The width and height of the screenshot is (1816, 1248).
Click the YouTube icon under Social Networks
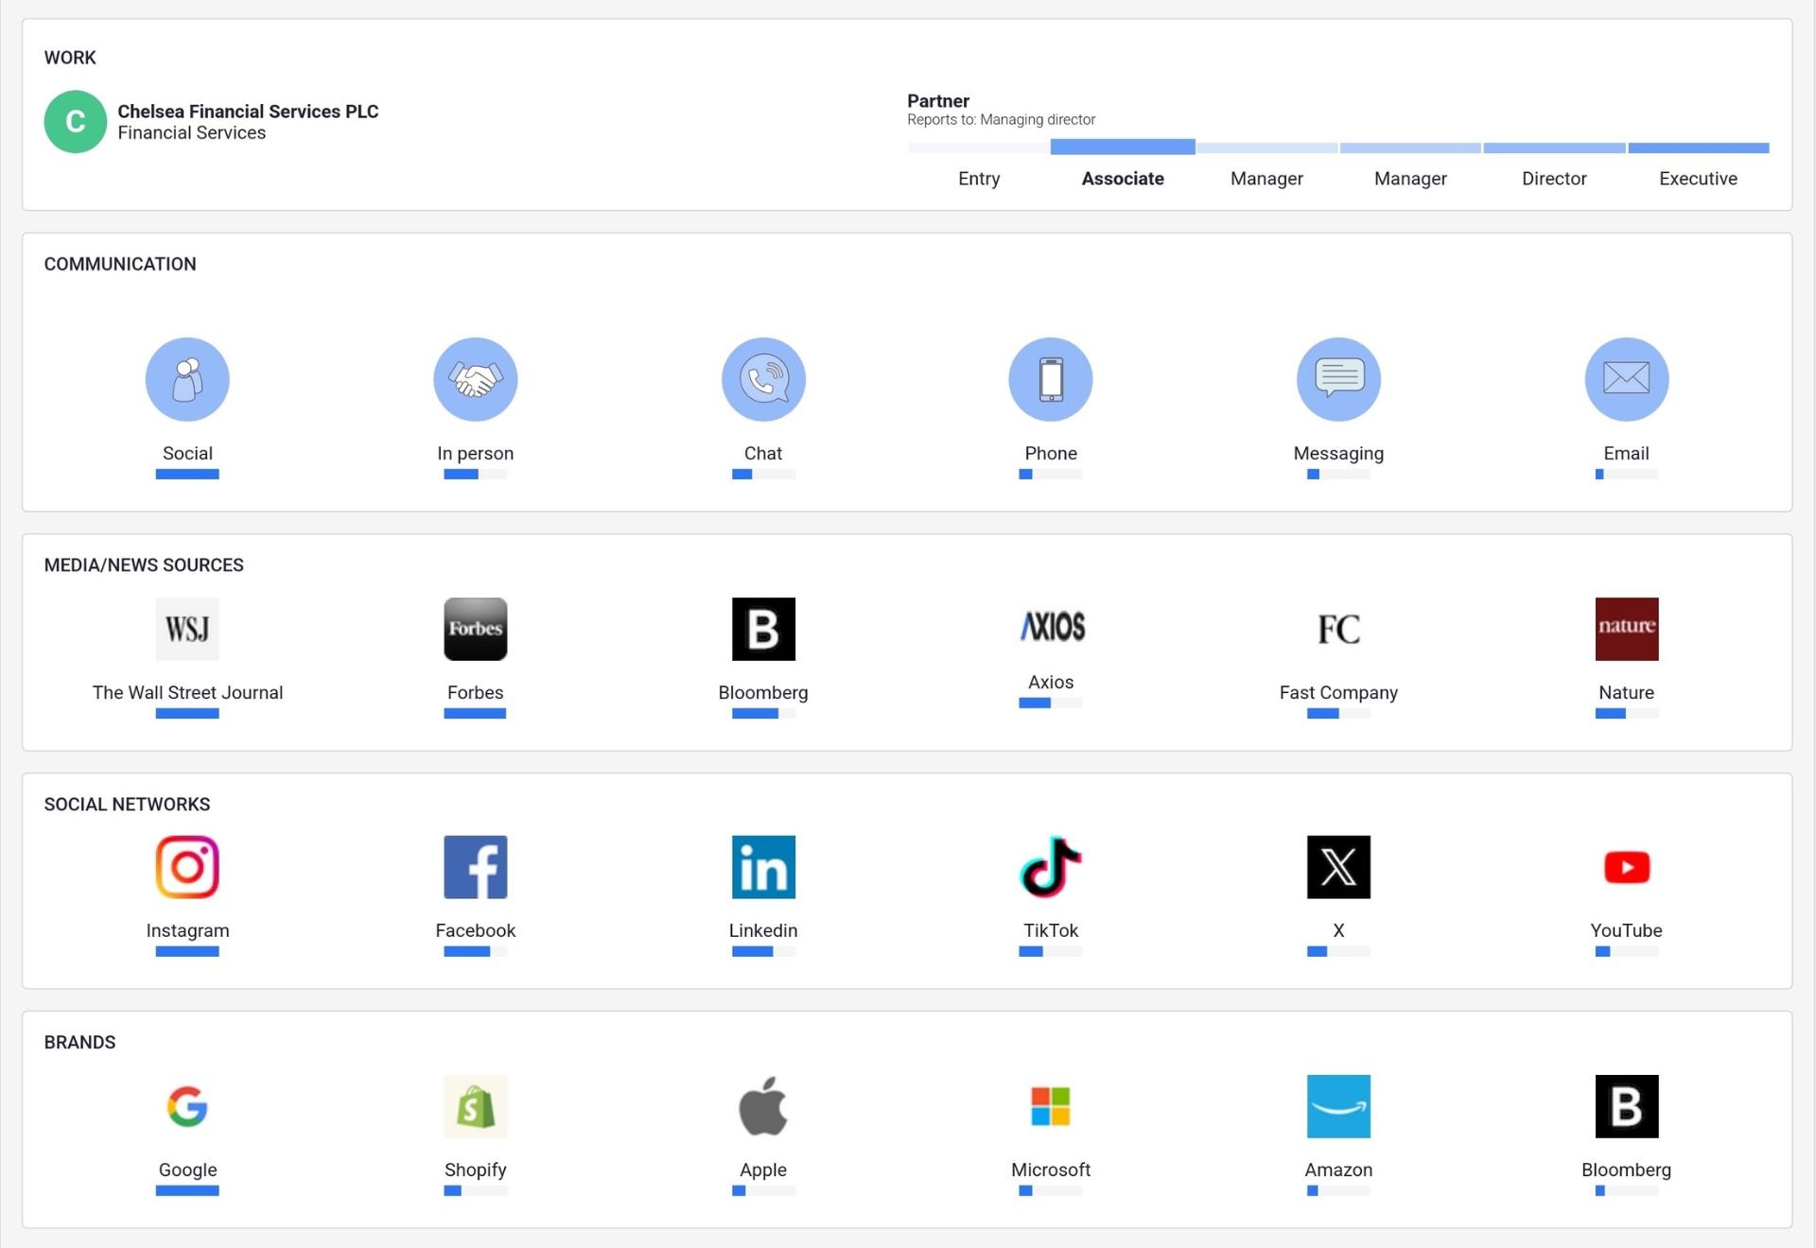click(x=1625, y=867)
